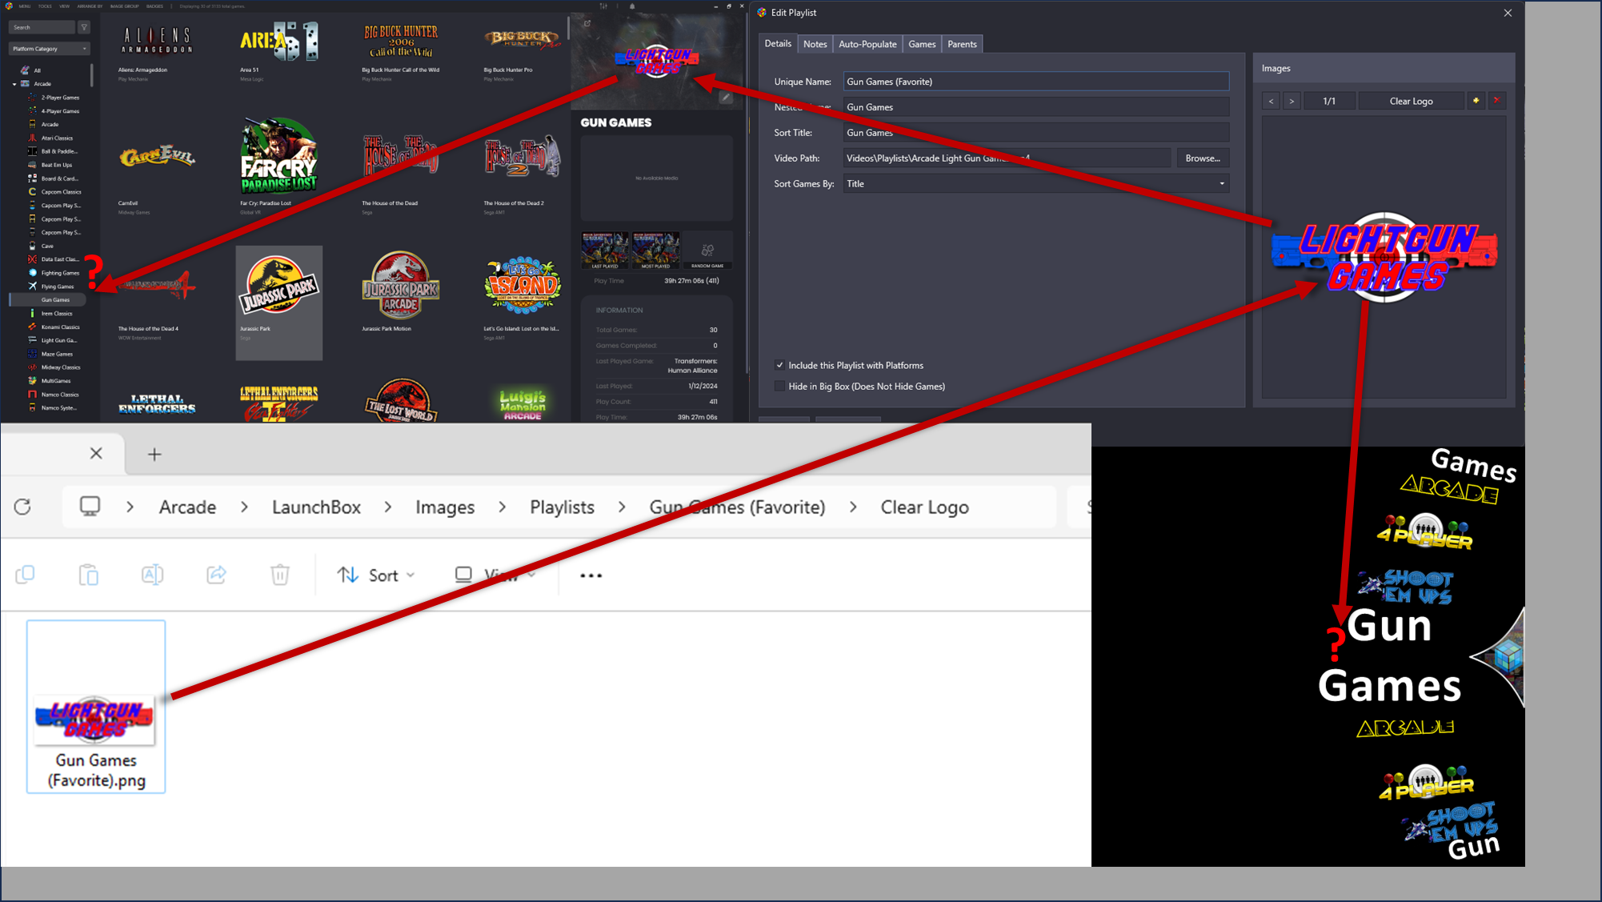This screenshot has height=902, width=1602.
Task: Click the File Explorer refresh icon
Action: click(22, 507)
